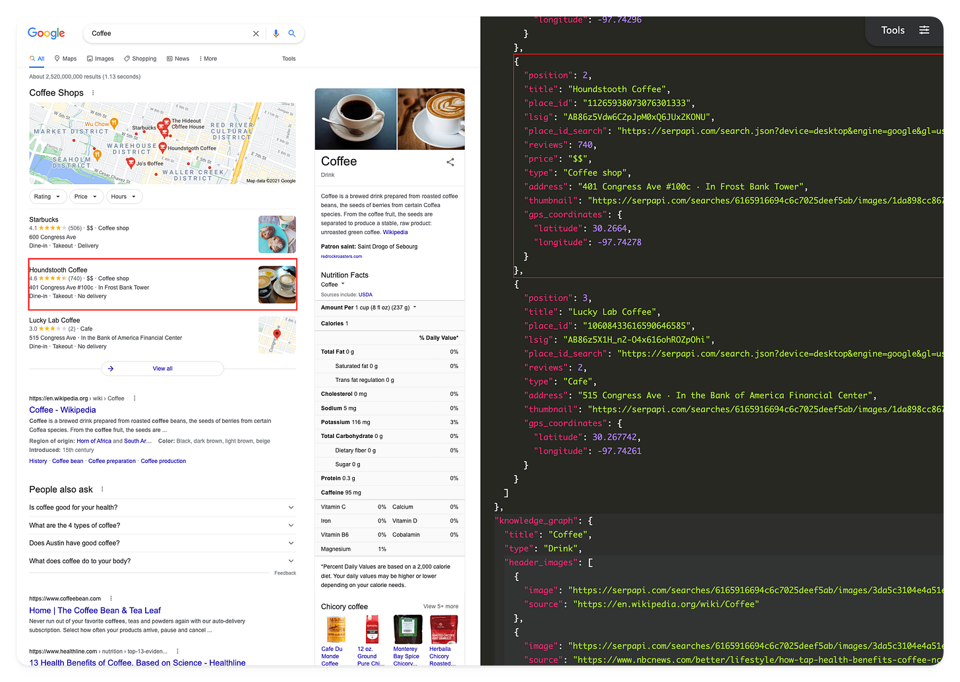This screenshot has height=682, width=960.
Task: Open the Starbucks listing photo
Action: [x=277, y=234]
